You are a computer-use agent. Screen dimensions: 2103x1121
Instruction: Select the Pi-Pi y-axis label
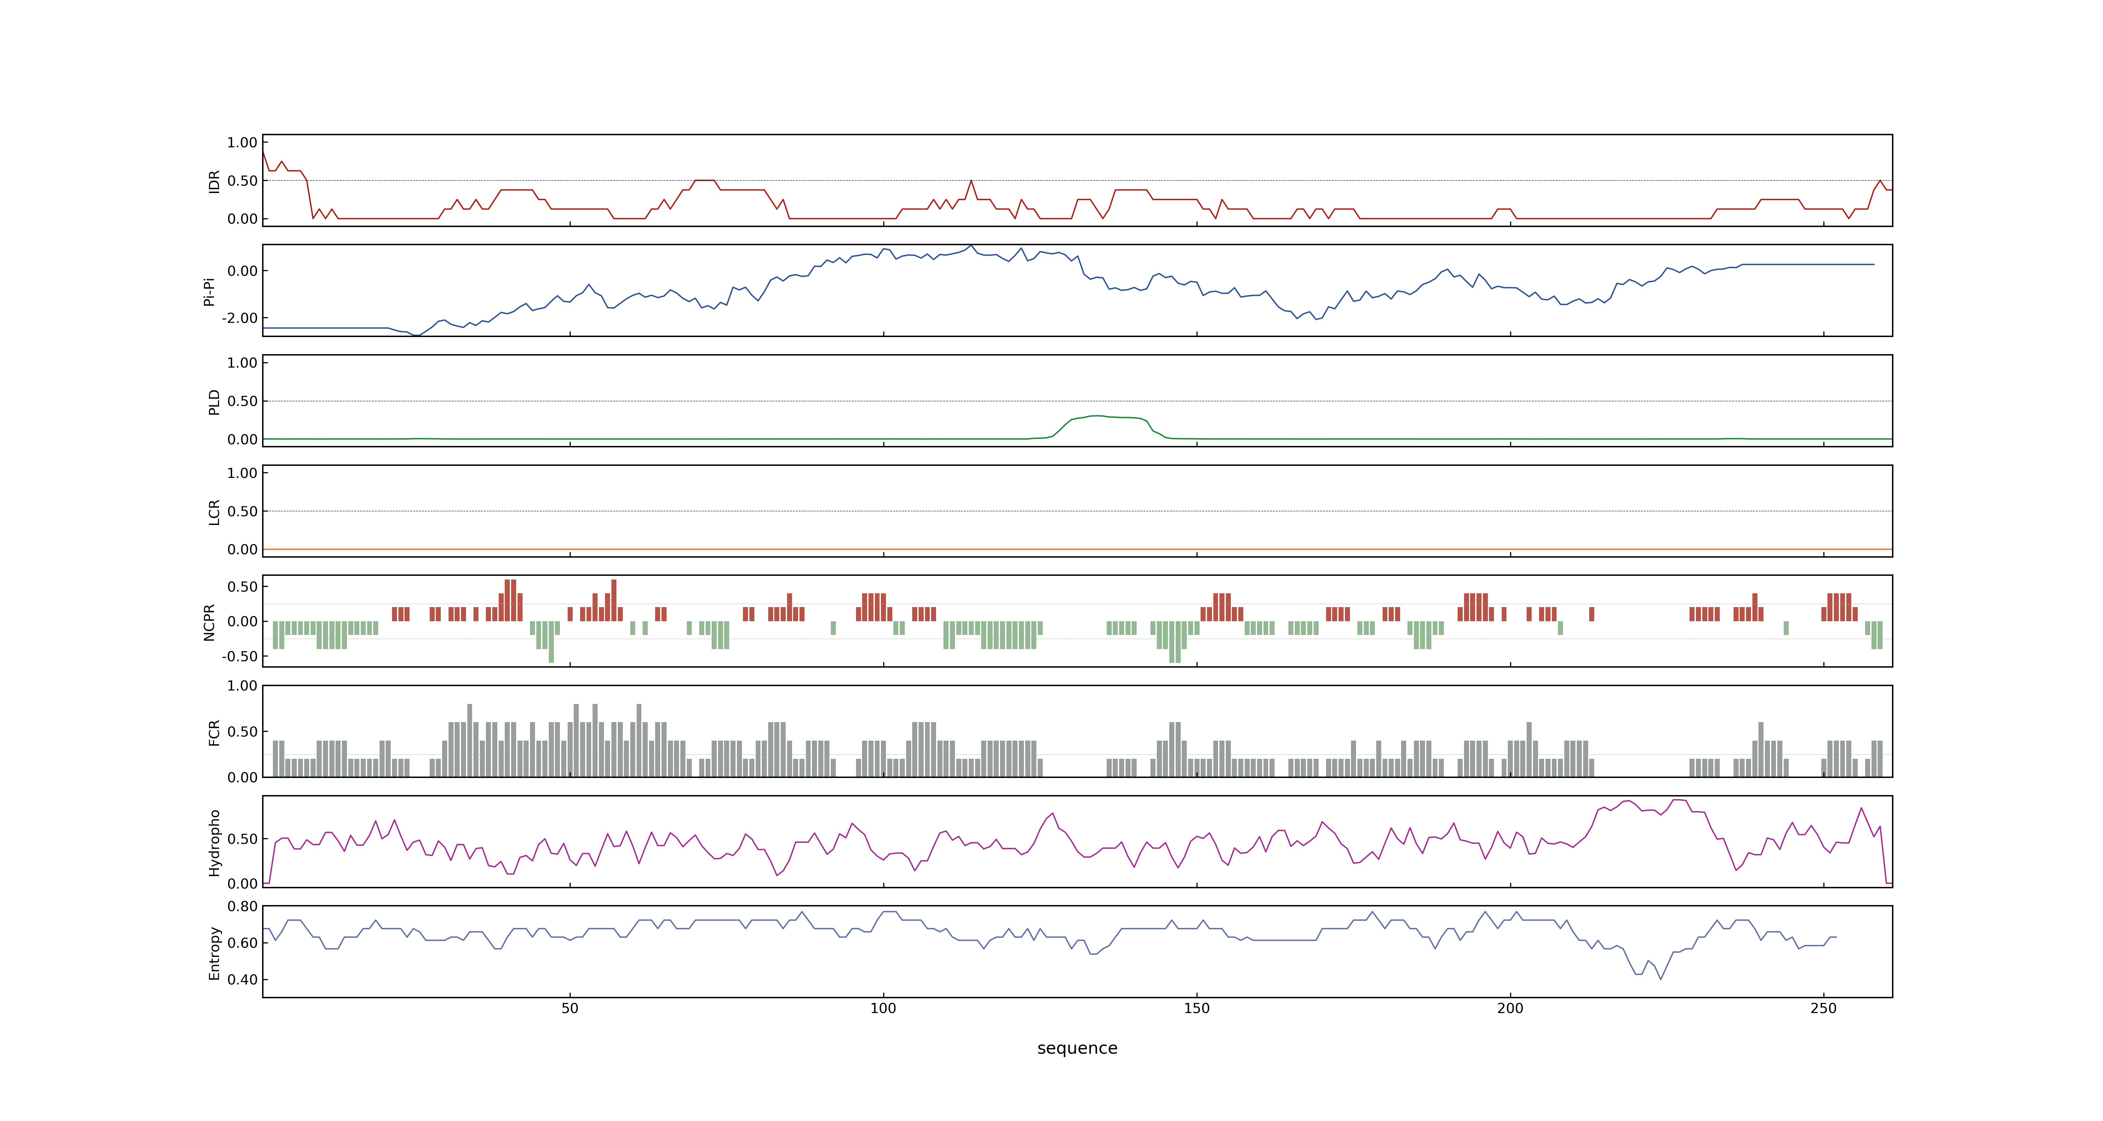[x=209, y=291]
